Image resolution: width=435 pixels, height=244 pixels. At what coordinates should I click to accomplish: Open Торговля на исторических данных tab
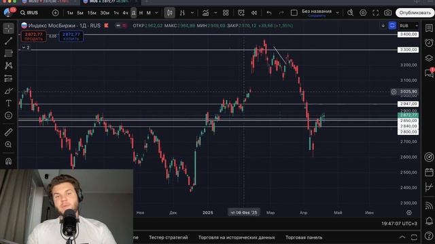(237, 237)
